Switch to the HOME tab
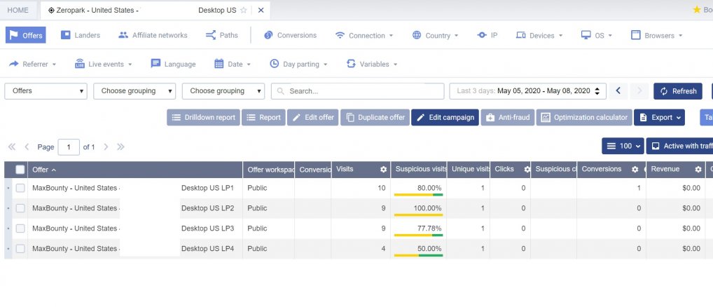The image size is (713, 307). (x=18, y=10)
